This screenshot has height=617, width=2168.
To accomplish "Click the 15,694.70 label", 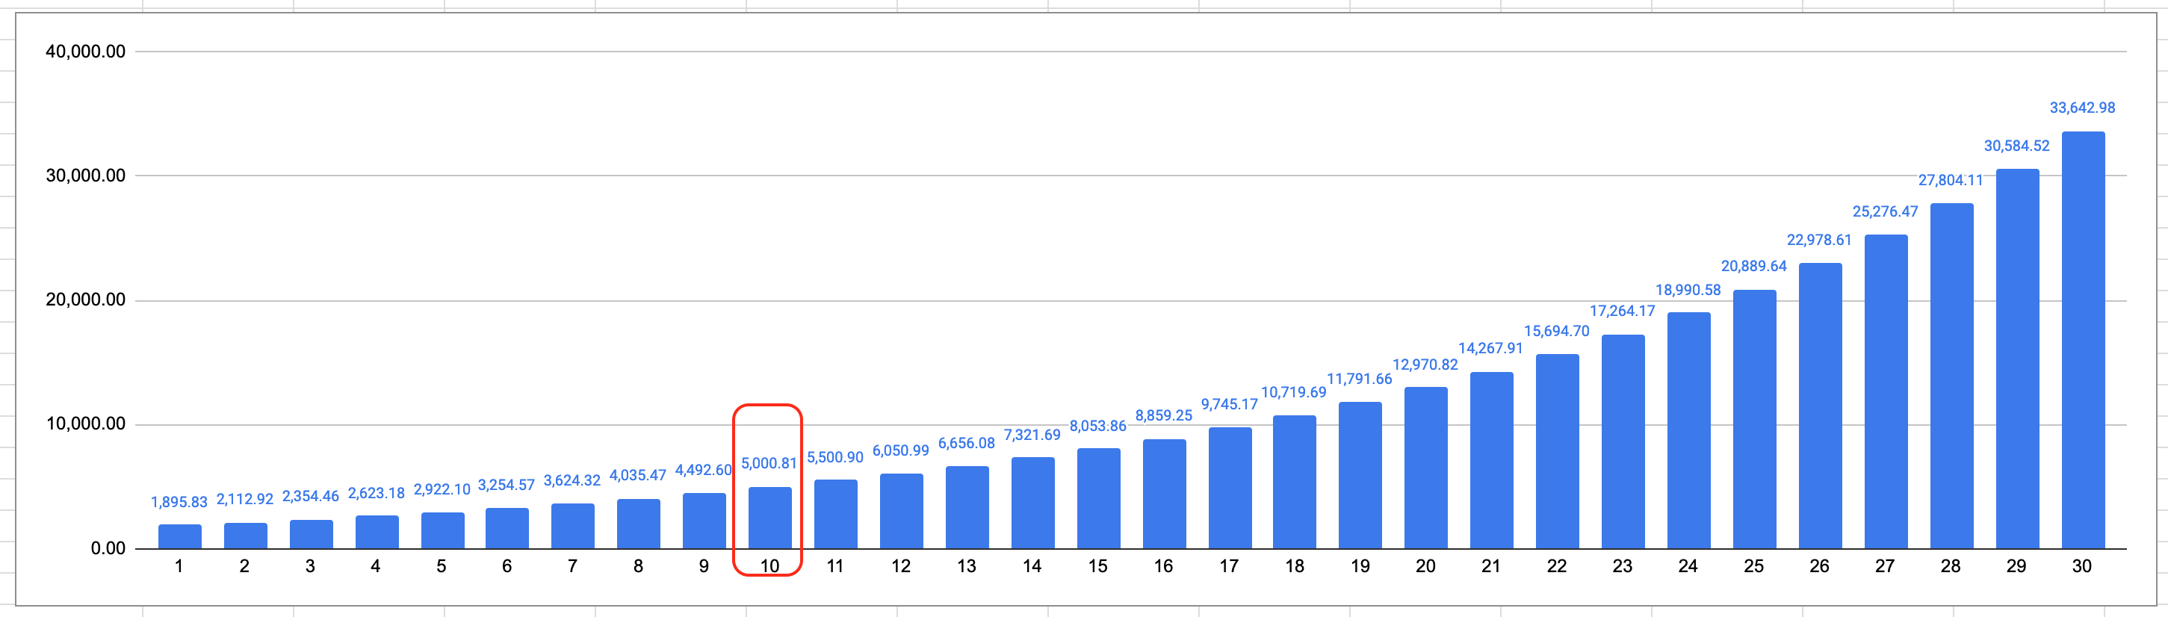I will [x=1557, y=332].
